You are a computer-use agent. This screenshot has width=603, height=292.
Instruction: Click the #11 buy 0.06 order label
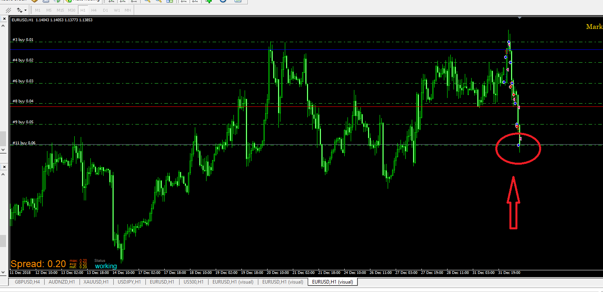click(24, 143)
